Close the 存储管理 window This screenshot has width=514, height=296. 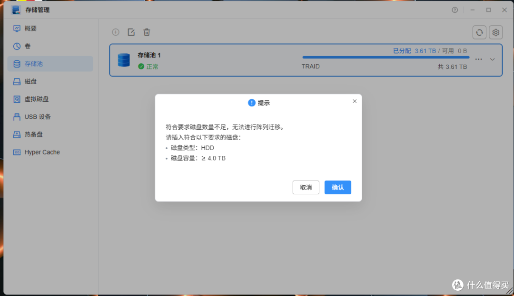504,10
